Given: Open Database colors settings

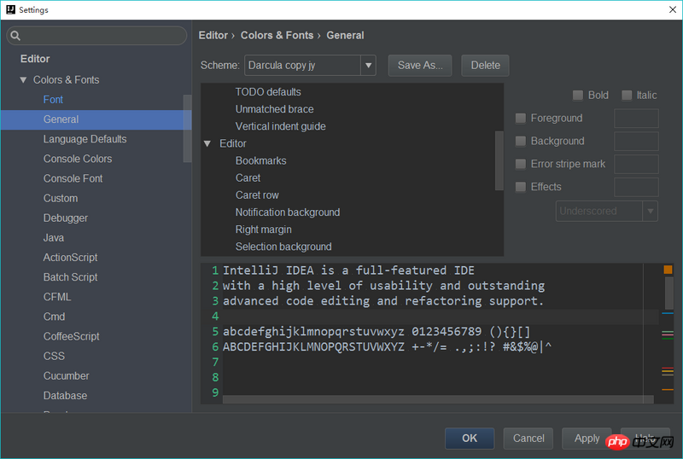Looking at the screenshot, I should click(x=65, y=395).
